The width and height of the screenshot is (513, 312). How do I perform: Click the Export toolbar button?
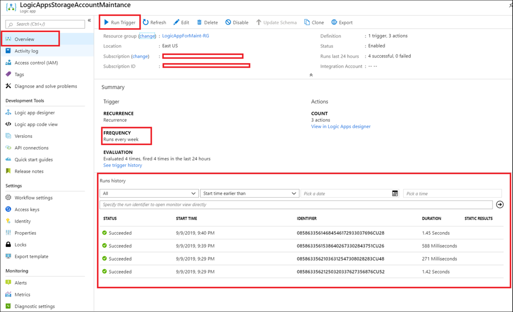click(x=342, y=23)
